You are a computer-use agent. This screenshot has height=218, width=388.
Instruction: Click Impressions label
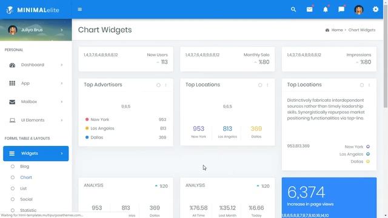click(358, 55)
